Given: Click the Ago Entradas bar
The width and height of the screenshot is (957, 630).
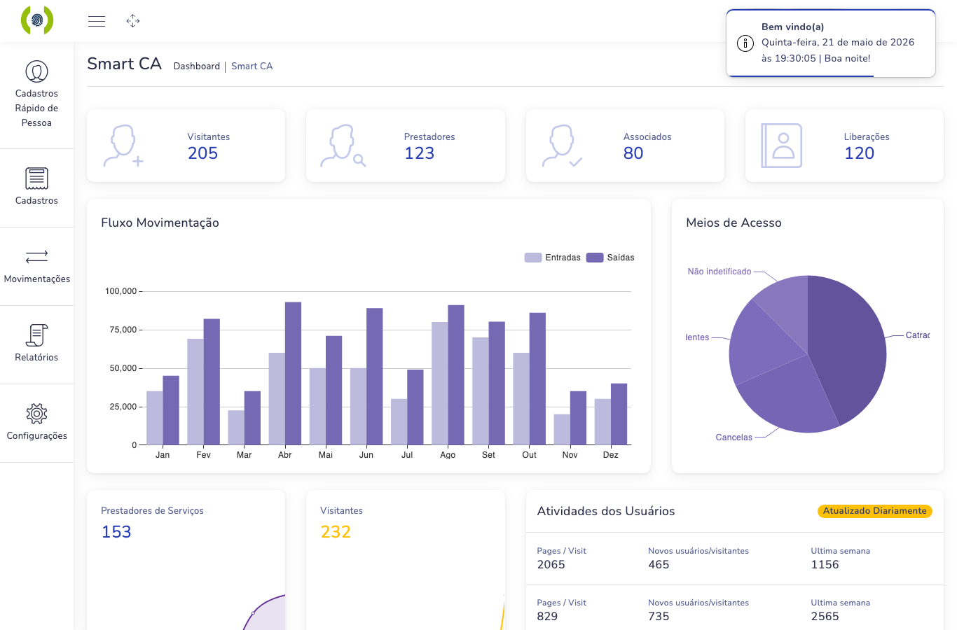Looking at the screenshot, I should click(440, 383).
